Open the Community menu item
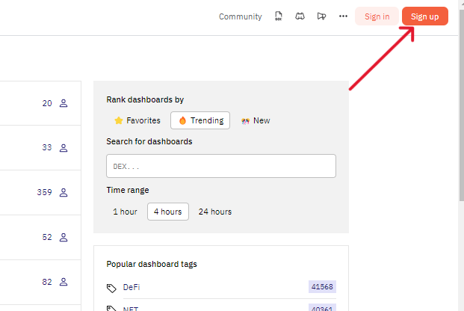 pyautogui.click(x=240, y=16)
